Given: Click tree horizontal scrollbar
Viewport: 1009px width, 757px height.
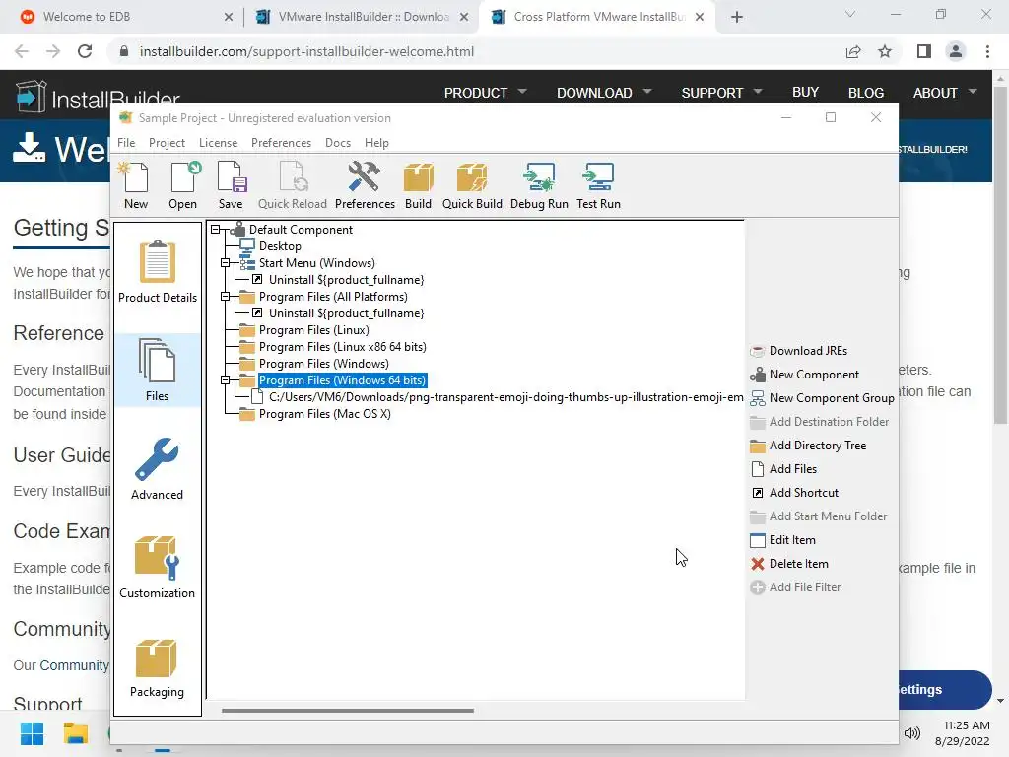Looking at the screenshot, I should [348, 711].
